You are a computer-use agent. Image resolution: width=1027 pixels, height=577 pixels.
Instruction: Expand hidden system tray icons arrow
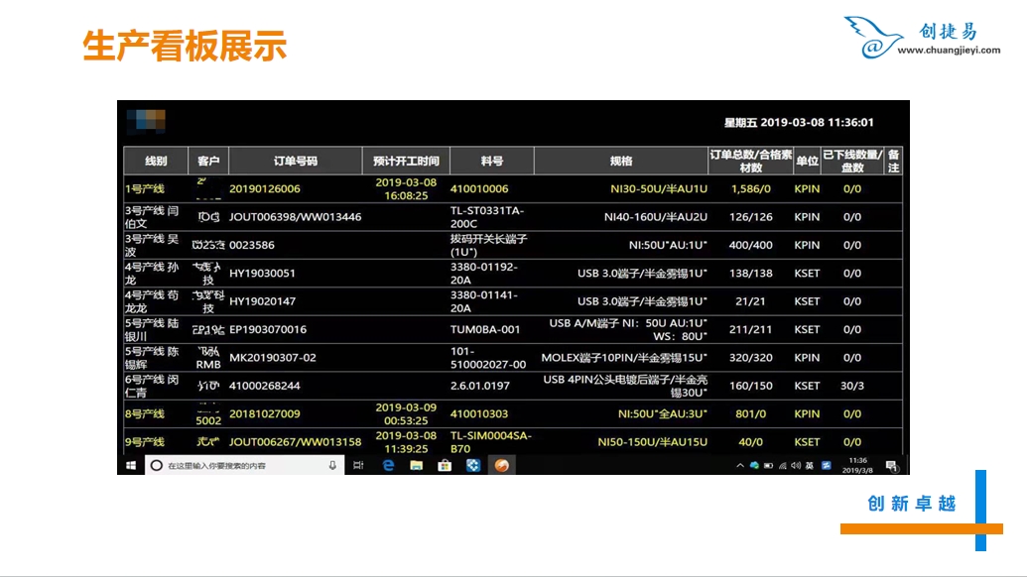pyautogui.click(x=740, y=465)
